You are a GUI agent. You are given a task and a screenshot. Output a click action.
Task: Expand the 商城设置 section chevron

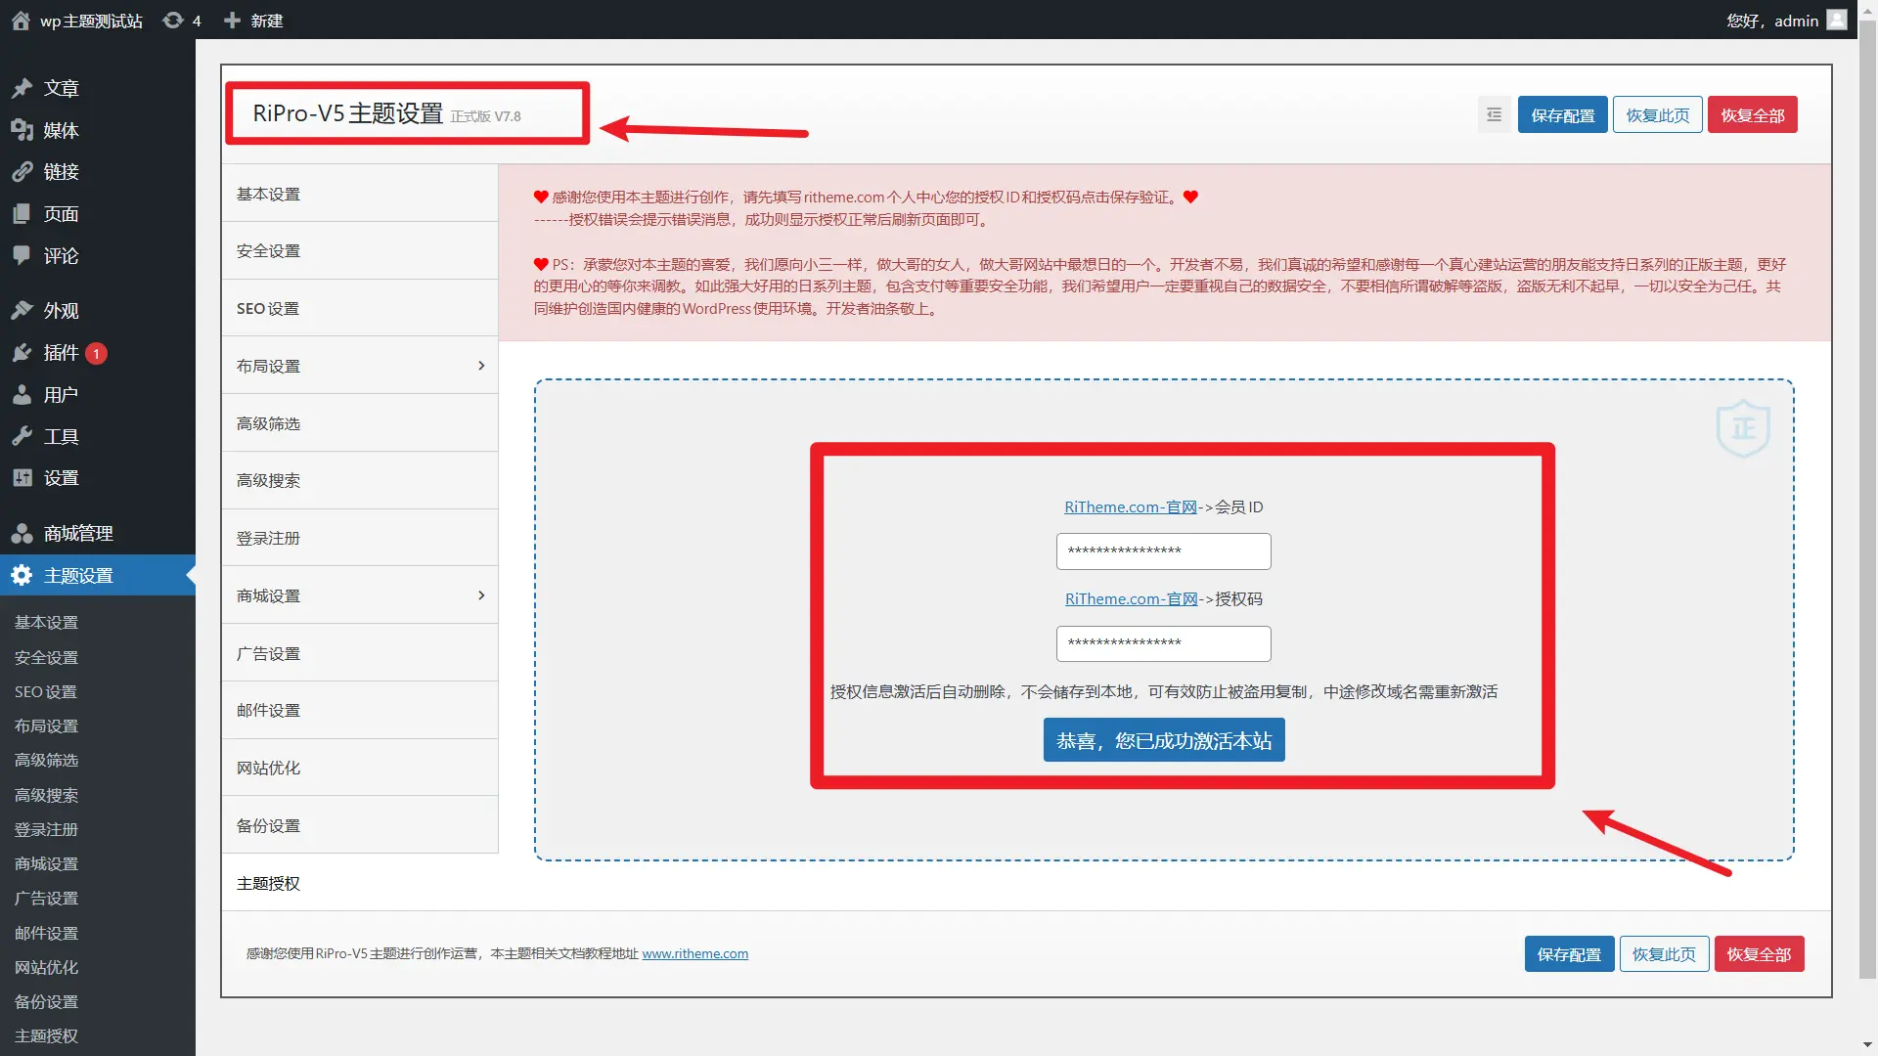click(x=480, y=595)
